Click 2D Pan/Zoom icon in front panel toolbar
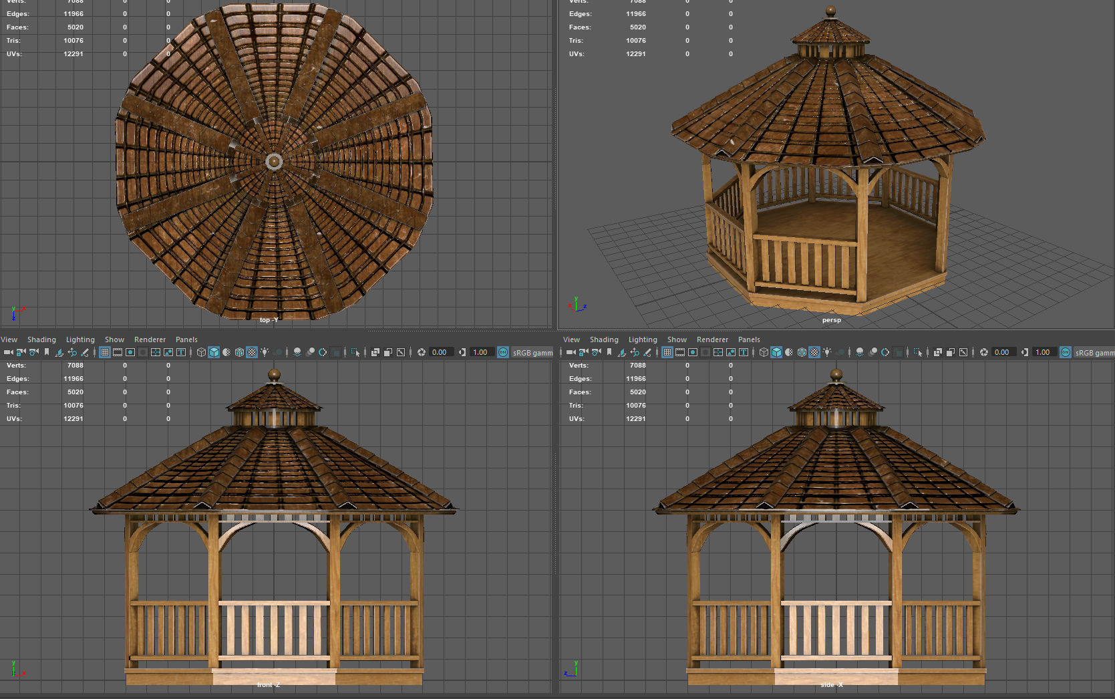The height and width of the screenshot is (699, 1115). [x=72, y=352]
